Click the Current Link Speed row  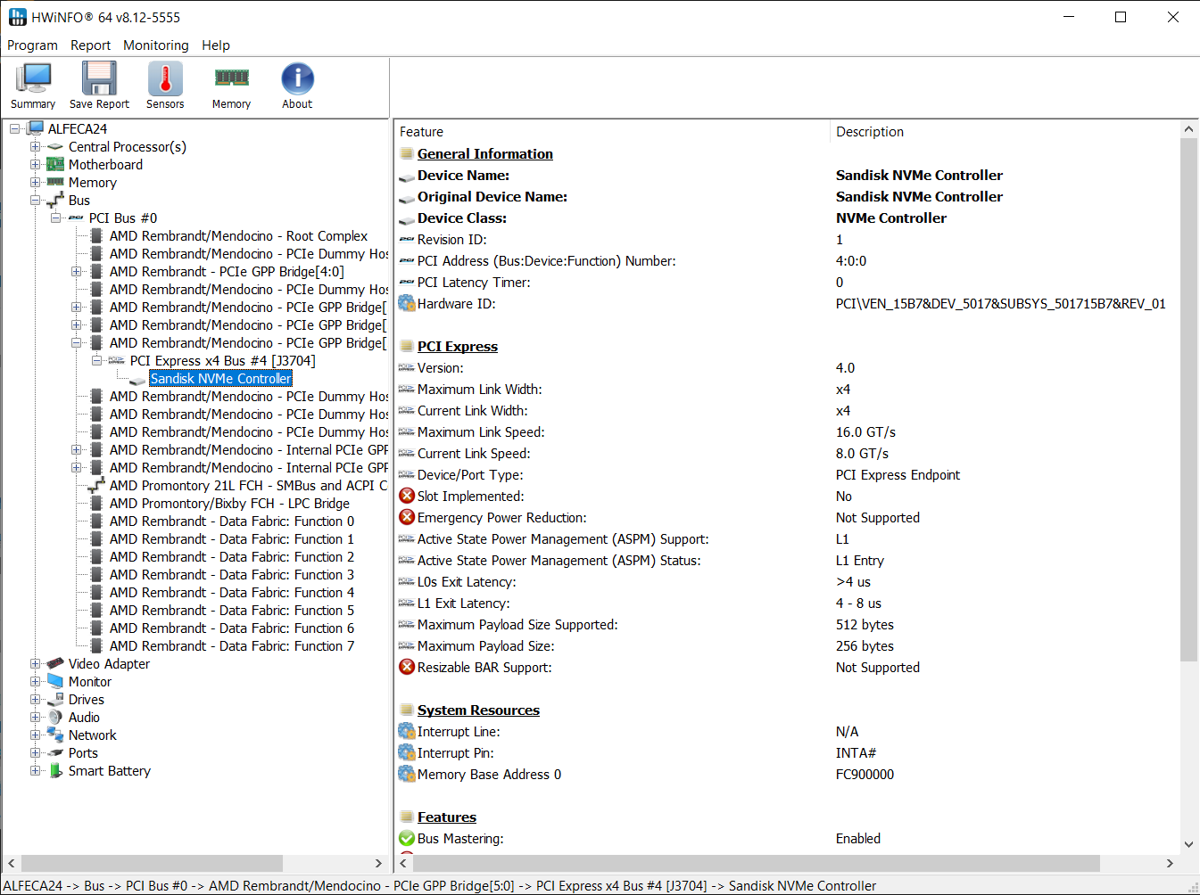(x=787, y=453)
